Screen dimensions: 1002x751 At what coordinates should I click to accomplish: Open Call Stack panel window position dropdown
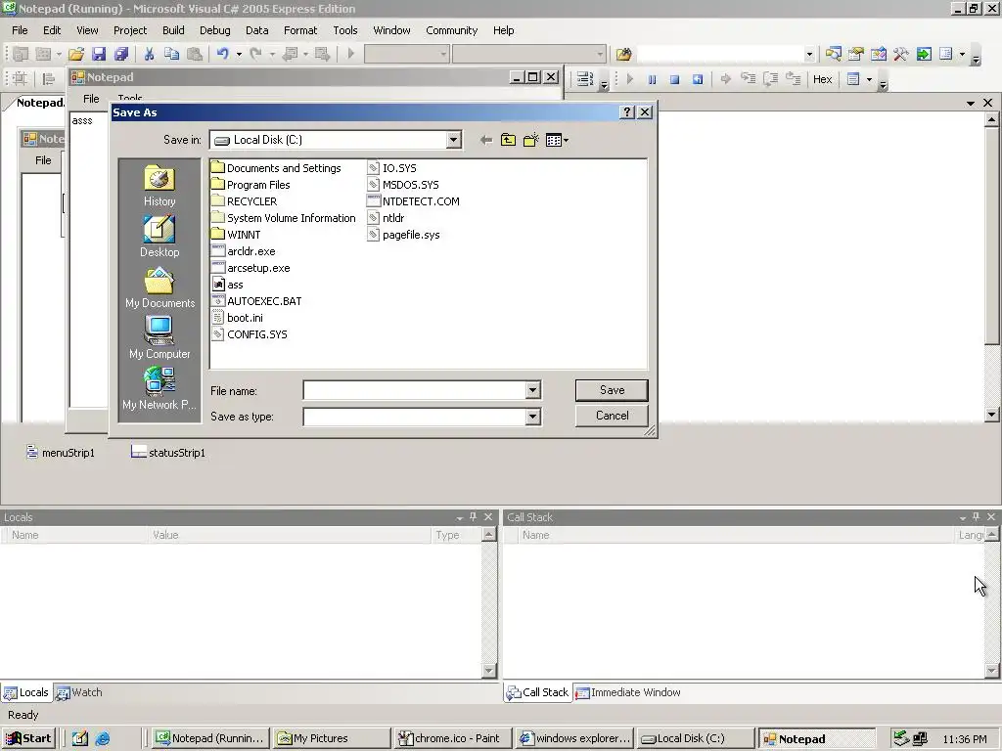point(963,518)
